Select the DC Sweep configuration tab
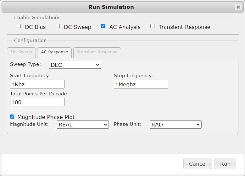This screenshot has height=176, width=245. [21, 52]
